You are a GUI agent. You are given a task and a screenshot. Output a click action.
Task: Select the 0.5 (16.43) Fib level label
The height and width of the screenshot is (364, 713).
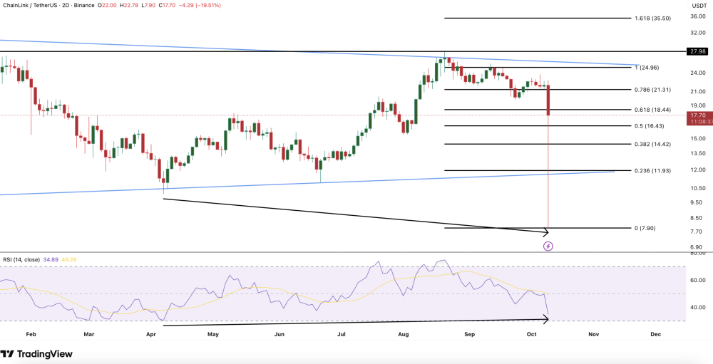pyautogui.click(x=650, y=126)
